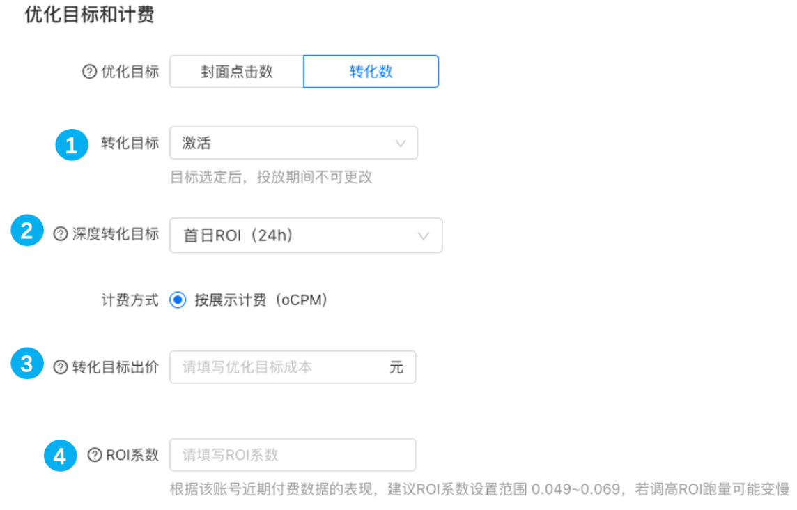Open the 转化目标 dropdown showing 激活
This screenshot has width=797, height=510.
coord(293,142)
